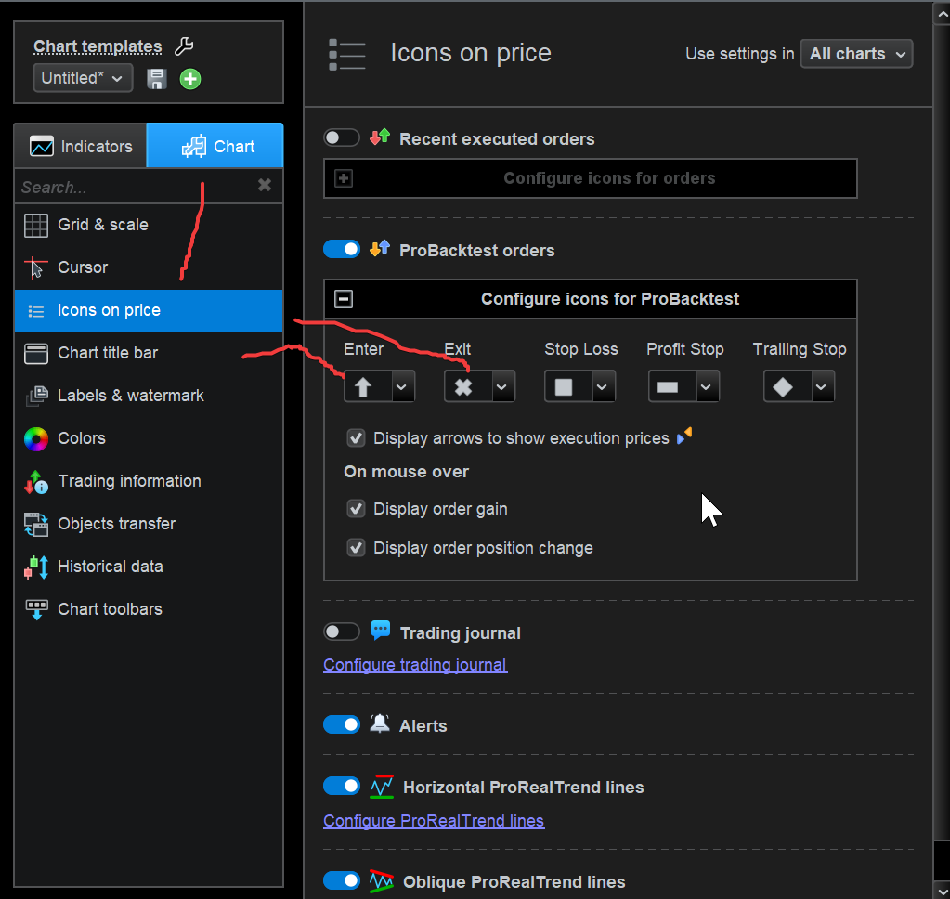The image size is (950, 899).
Task: Click the red-green arrows icon of Recent executed orders
Action: (x=380, y=137)
